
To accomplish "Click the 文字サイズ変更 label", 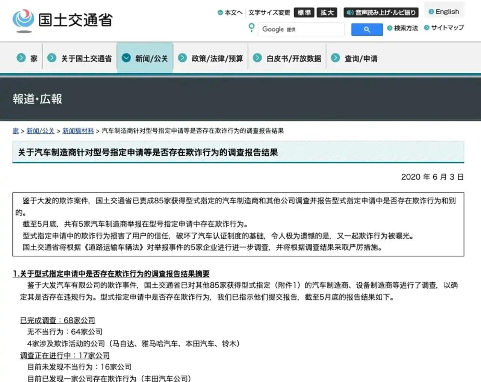I will [269, 13].
